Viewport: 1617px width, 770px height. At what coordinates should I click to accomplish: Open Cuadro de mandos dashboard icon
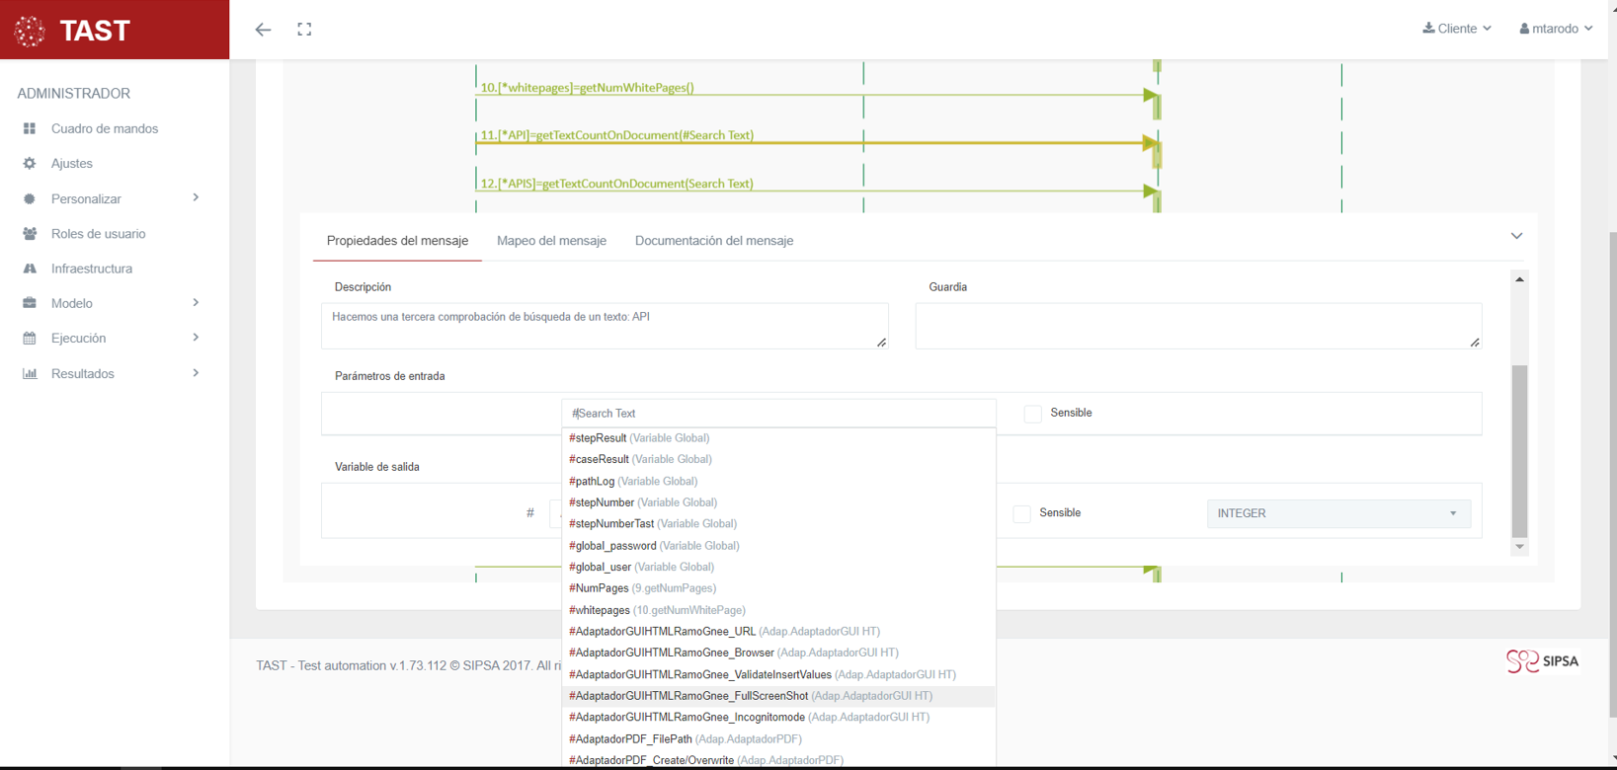[30, 128]
